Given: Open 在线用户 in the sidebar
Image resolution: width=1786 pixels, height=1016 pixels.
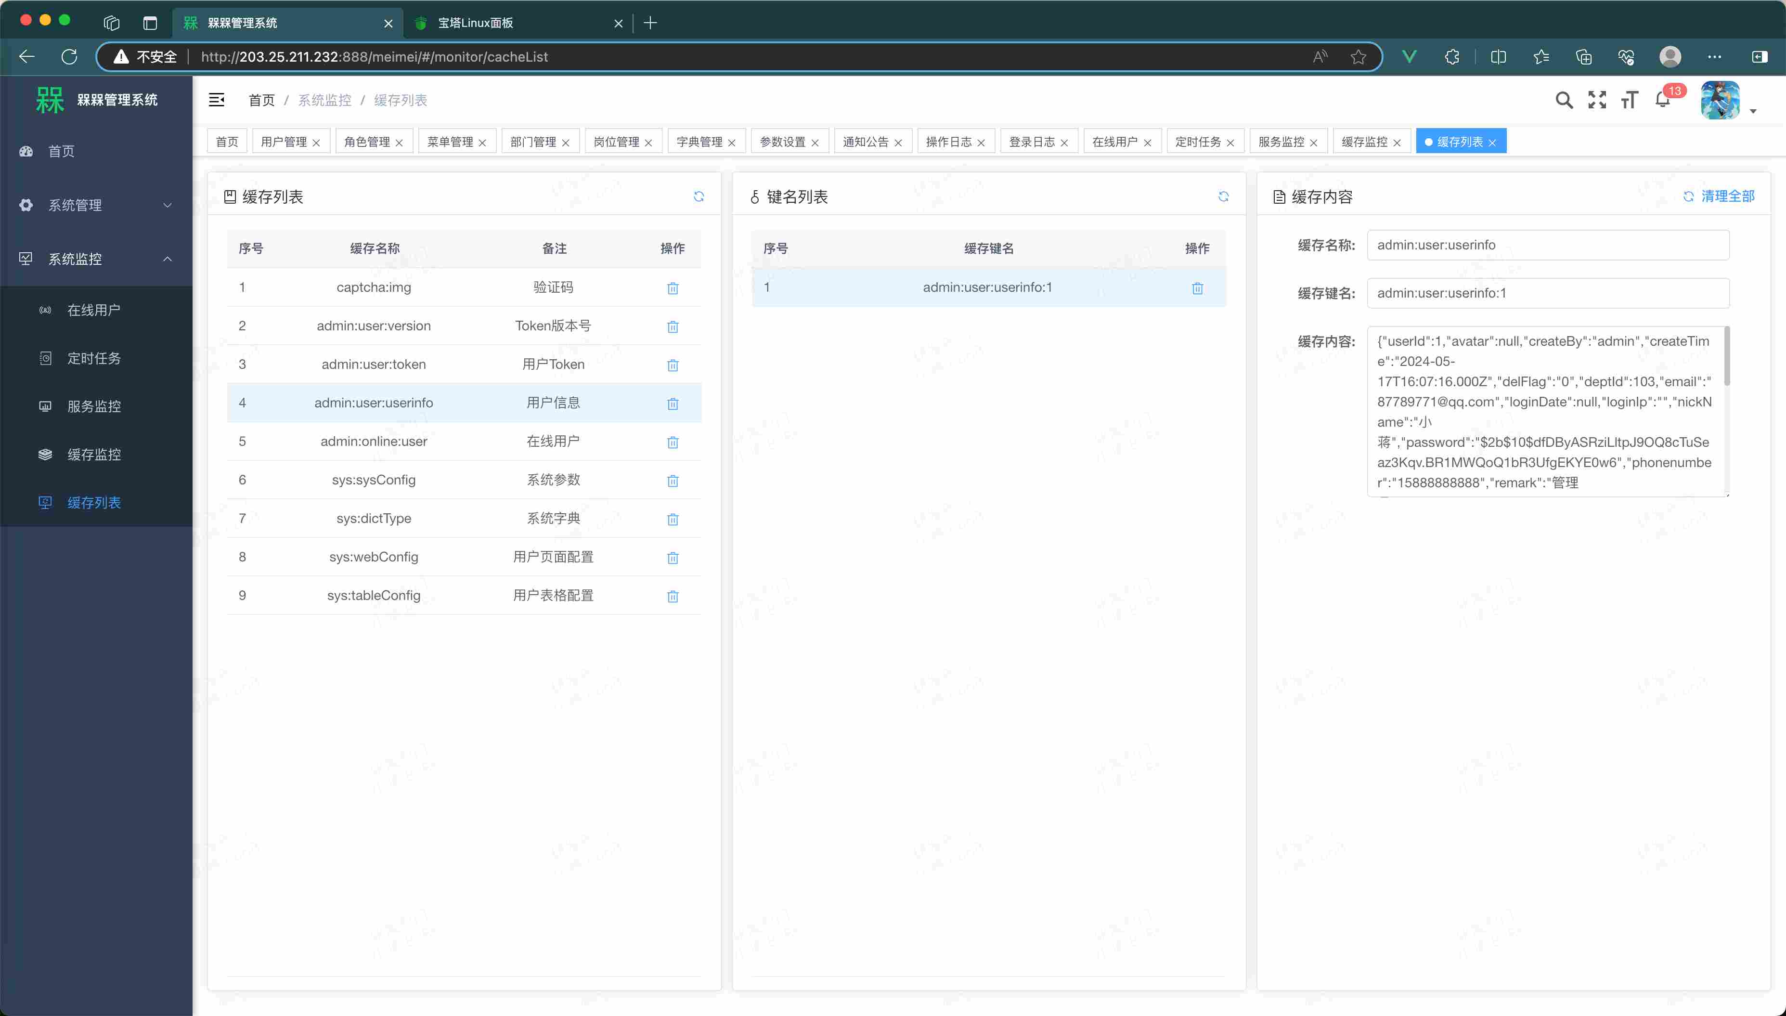Looking at the screenshot, I should click(x=93, y=310).
